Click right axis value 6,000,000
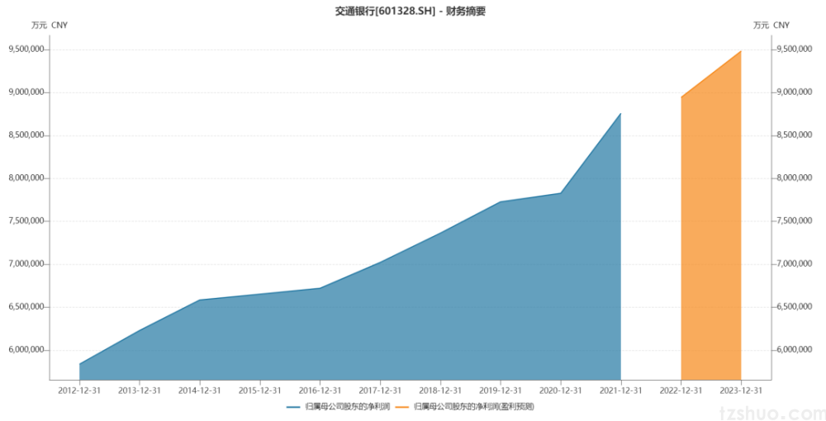826x421 pixels. [x=795, y=349]
